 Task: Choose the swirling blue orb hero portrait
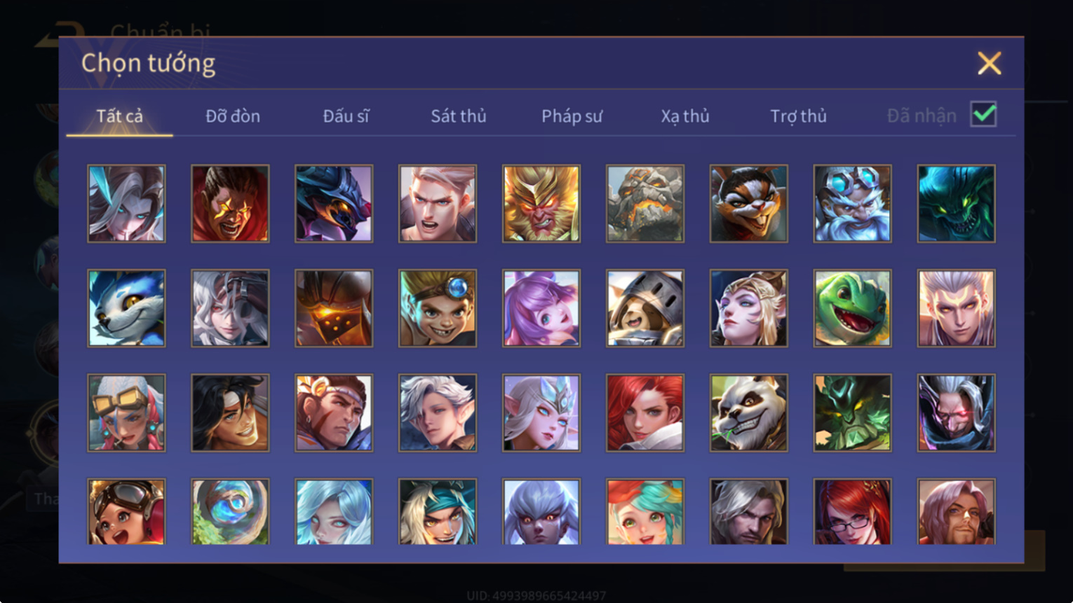pos(230,512)
